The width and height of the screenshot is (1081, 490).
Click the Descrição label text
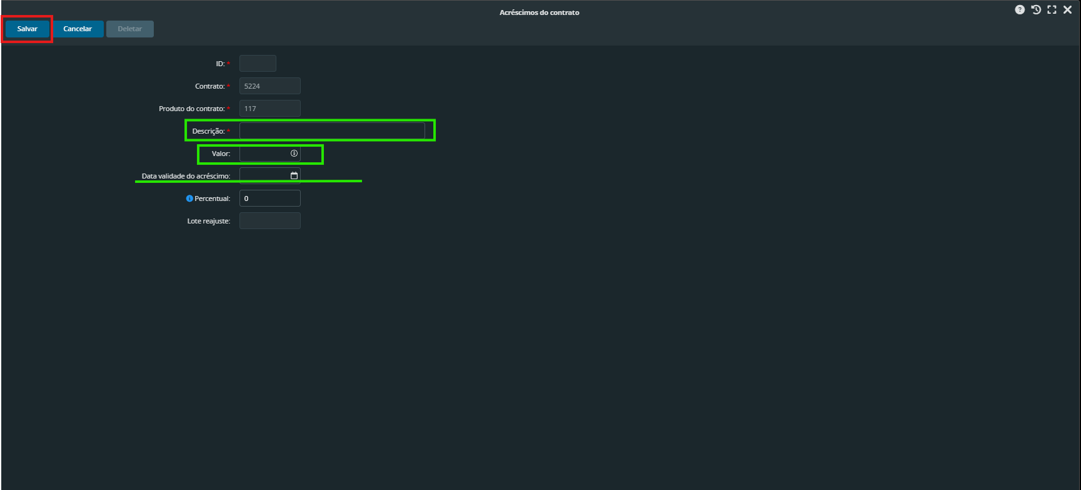[x=208, y=131]
